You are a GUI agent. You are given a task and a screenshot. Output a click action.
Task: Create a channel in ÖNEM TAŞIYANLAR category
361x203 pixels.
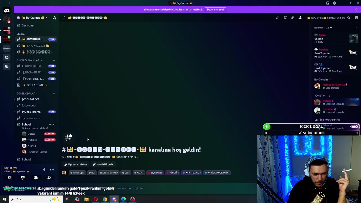click(54, 61)
